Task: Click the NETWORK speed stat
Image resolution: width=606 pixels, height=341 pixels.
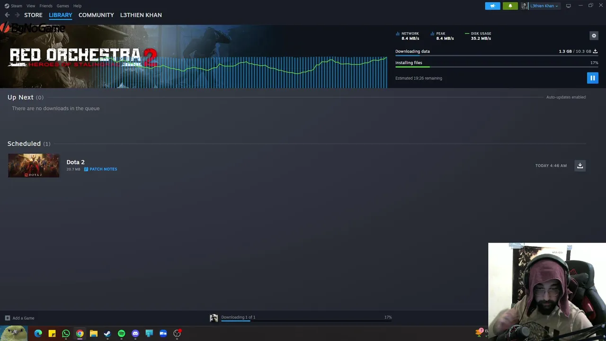Action: [408, 36]
